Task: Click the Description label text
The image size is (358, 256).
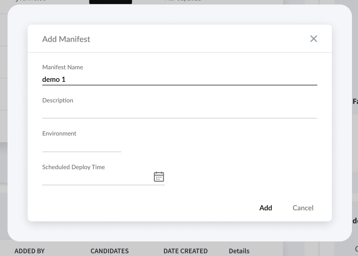Action: tap(58, 100)
